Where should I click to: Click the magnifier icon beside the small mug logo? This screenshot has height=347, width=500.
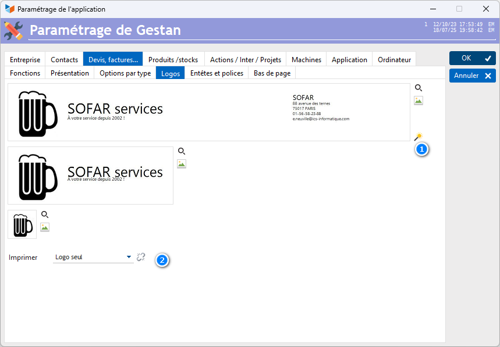pyautogui.click(x=45, y=214)
